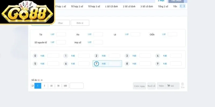215x107 pixels.
Task: Click the Xỉu label
Action: (x=78, y=35)
